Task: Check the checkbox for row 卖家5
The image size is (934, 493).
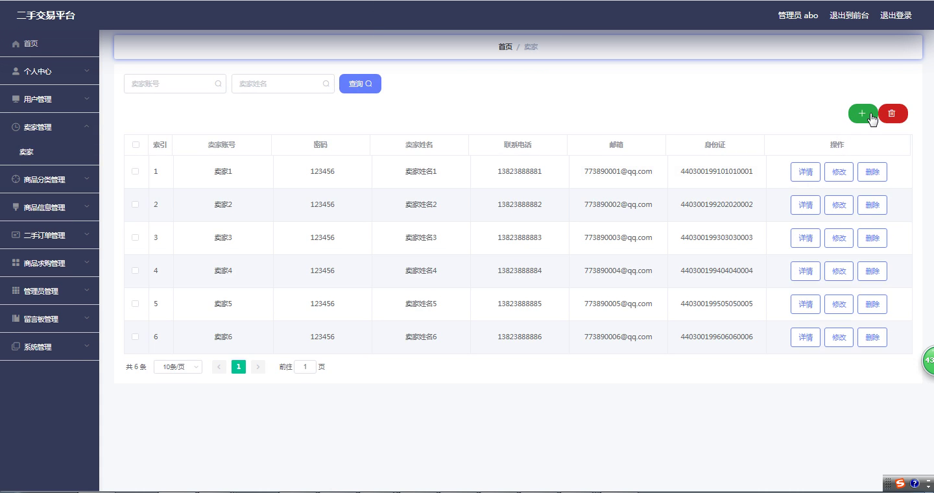Action: (136, 304)
